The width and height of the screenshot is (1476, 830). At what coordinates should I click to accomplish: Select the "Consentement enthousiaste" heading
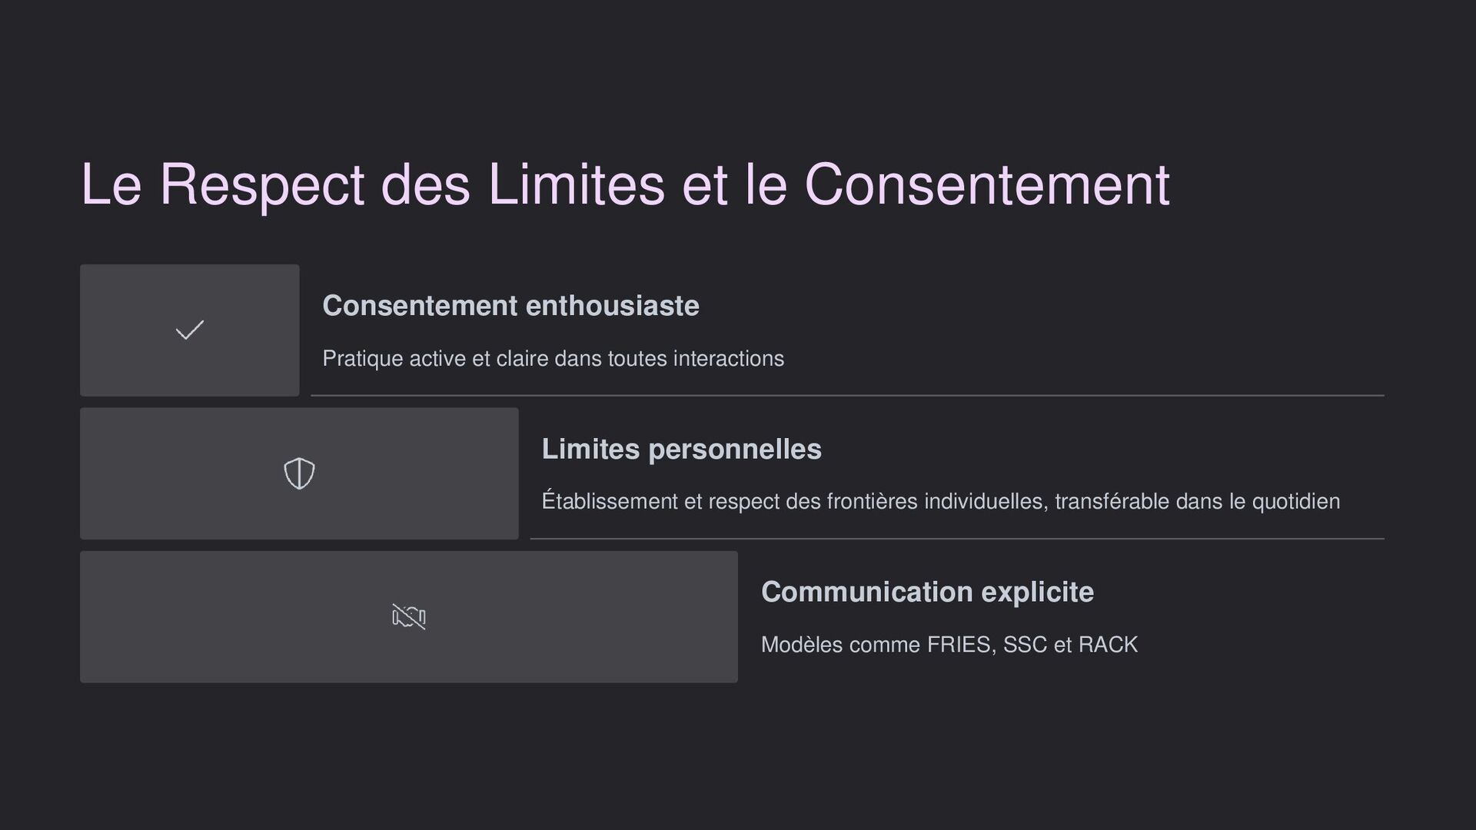pyautogui.click(x=510, y=306)
